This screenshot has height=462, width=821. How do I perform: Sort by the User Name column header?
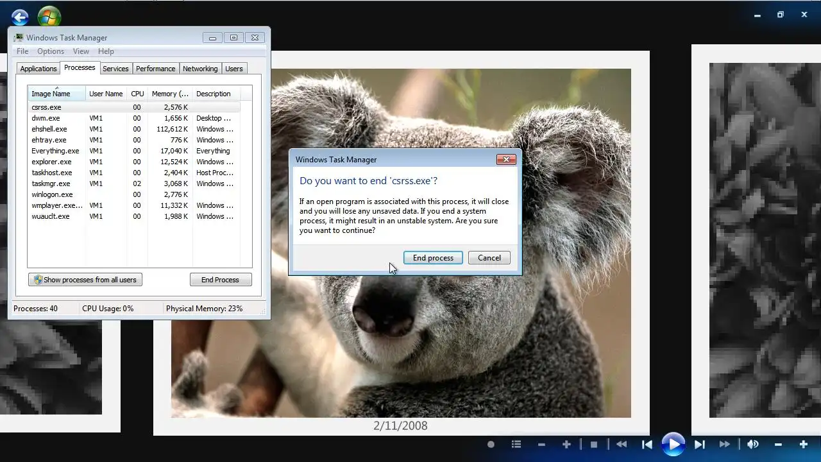(x=106, y=94)
